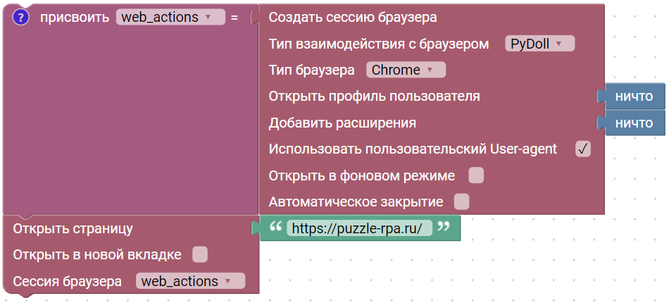
Task: Select the "ничто" block beside "Добавить расширения"
Action: [x=634, y=123]
